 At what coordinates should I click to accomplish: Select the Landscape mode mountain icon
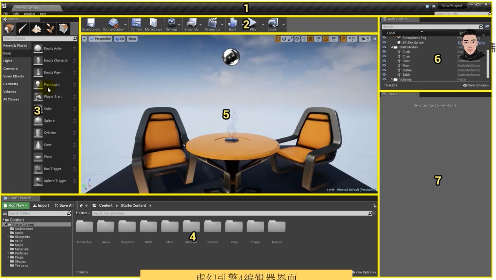tap(37, 28)
